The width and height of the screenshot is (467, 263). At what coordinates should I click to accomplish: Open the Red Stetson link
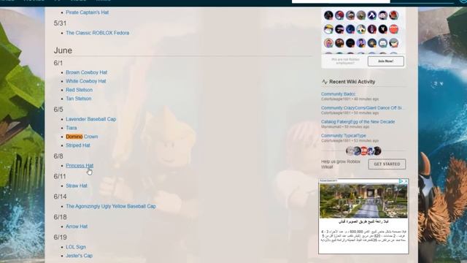(79, 90)
